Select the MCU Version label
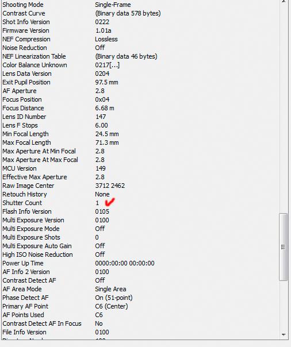The width and height of the screenshot is (291, 347). pyautogui.click(x=20, y=169)
